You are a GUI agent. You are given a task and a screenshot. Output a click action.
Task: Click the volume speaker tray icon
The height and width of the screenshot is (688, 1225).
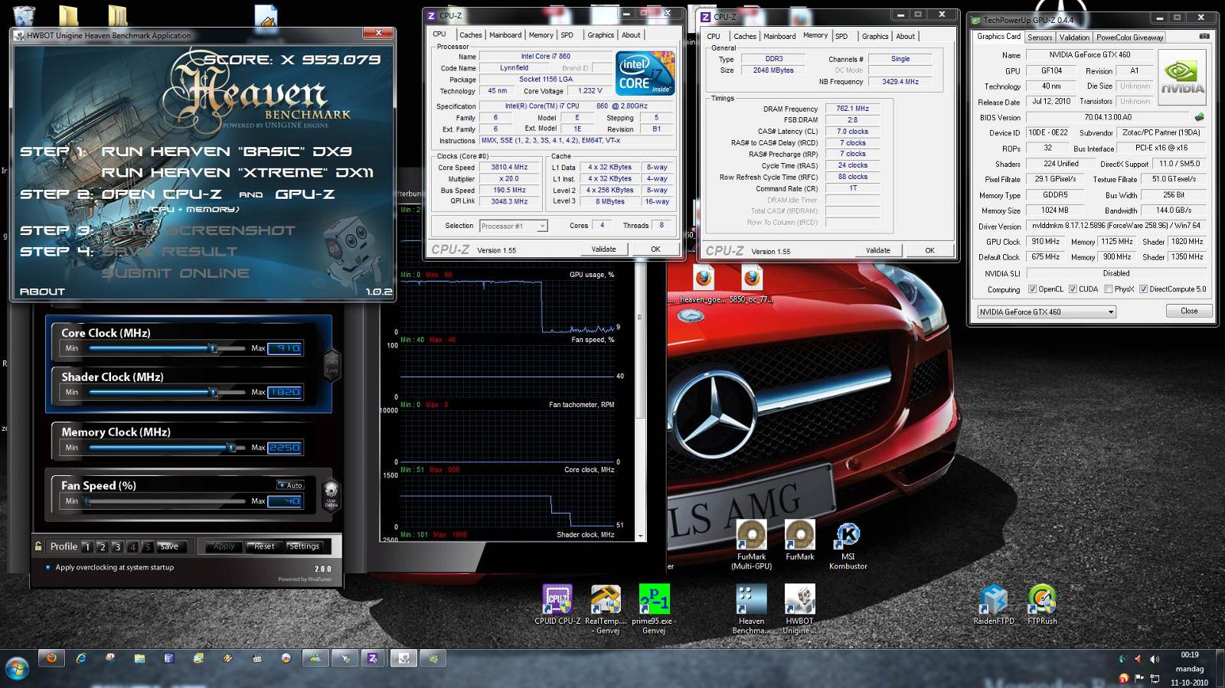click(1154, 659)
